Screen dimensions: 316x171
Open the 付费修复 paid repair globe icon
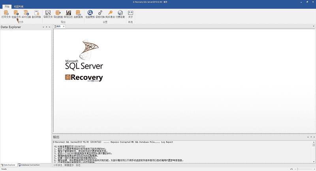click(x=120, y=13)
